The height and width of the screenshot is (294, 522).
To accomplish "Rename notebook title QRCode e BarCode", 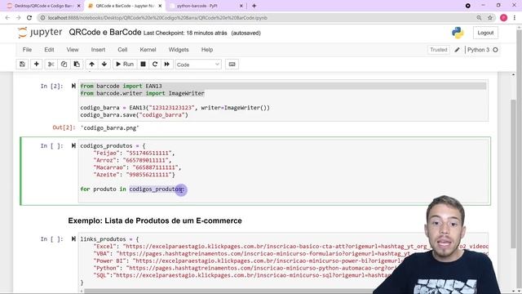I will (x=105, y=33).
